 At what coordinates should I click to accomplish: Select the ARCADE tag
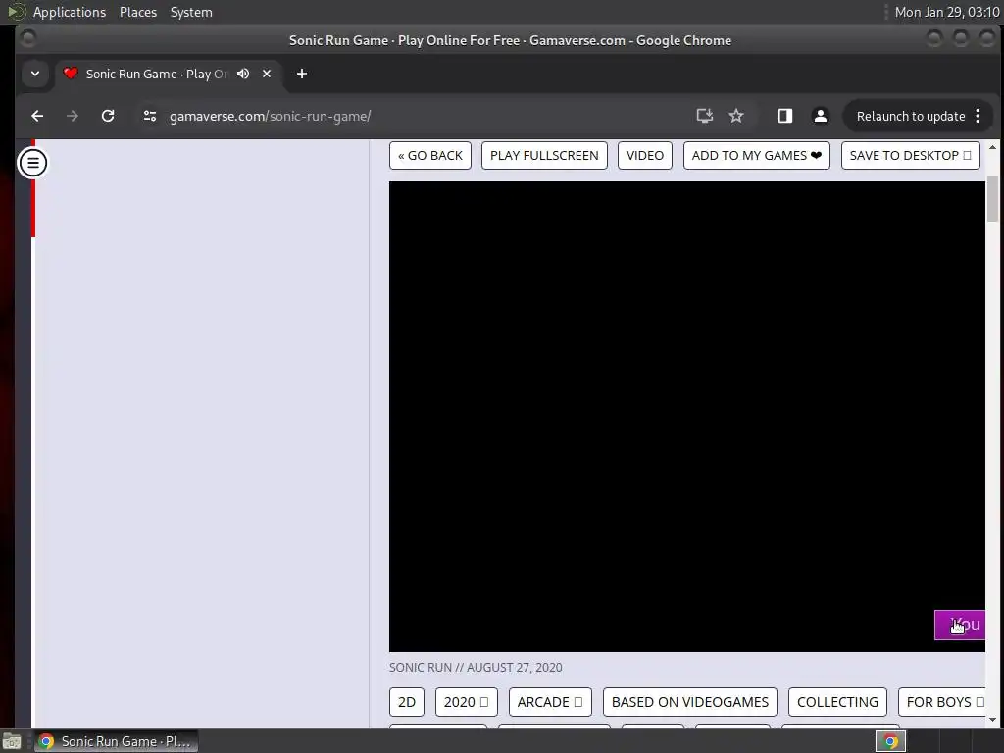coord(550,702)
